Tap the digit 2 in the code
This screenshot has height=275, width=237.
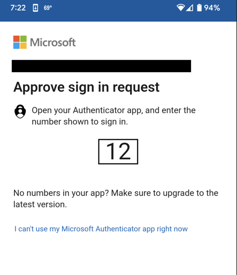(x=124, y=151)
